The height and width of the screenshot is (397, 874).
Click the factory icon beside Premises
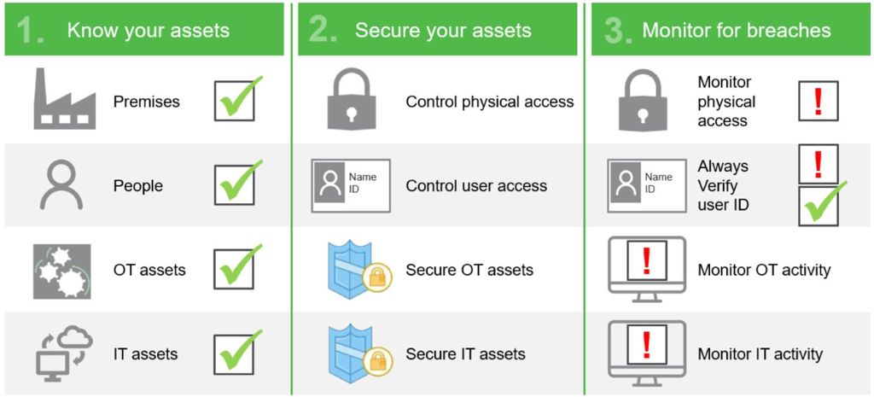[x=65, y=99]
